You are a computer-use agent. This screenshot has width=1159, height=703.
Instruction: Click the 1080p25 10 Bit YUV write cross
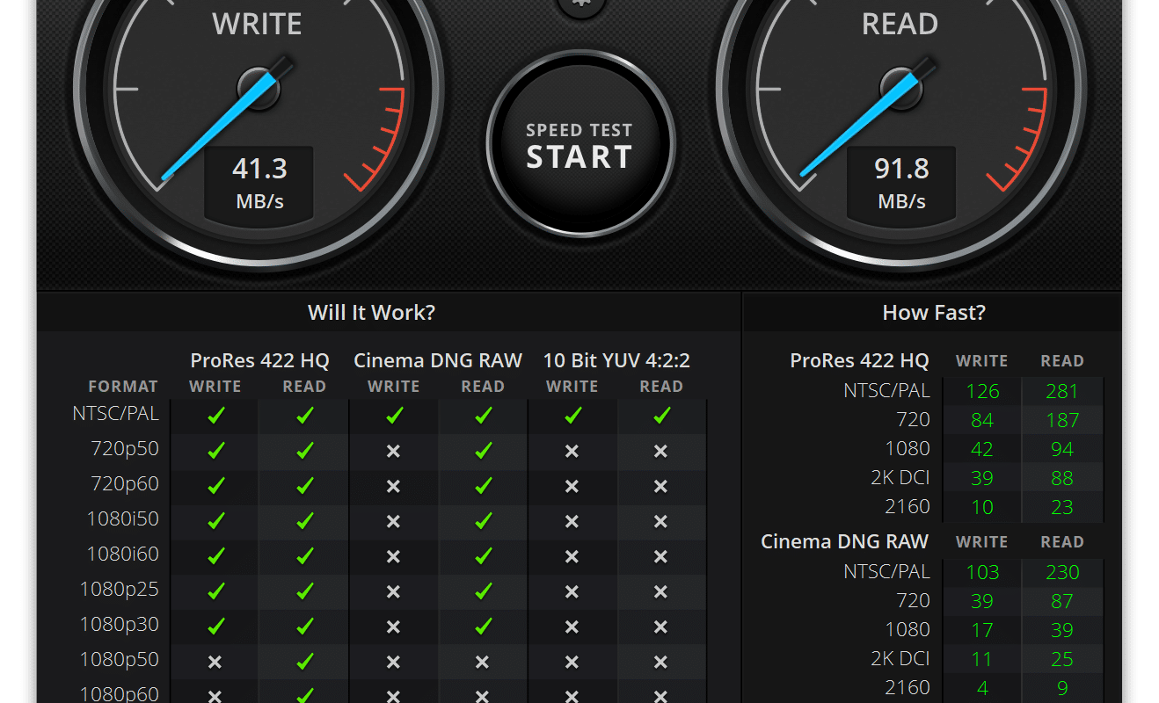point(572,591)
